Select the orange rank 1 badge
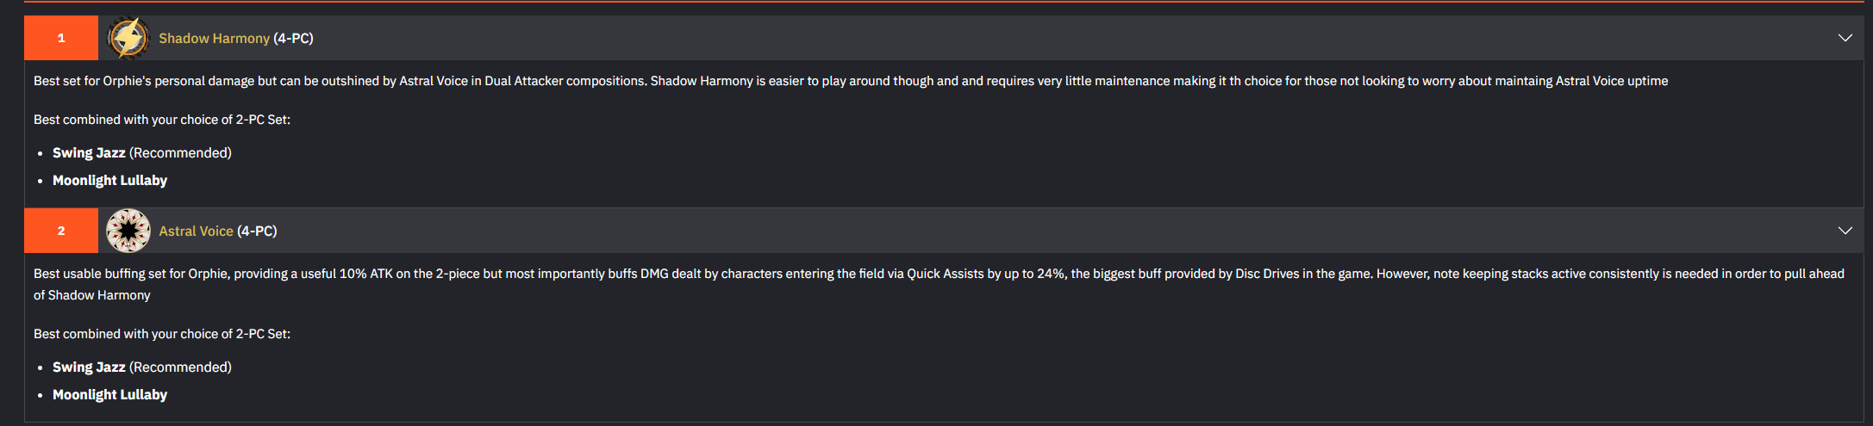1873x426 pixels. tap(61, 38)
